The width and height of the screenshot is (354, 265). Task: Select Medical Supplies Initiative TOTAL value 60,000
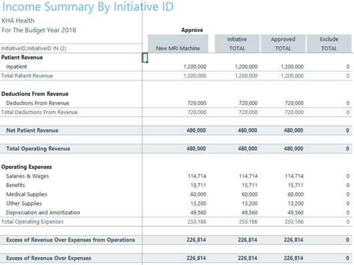(250, 194)
